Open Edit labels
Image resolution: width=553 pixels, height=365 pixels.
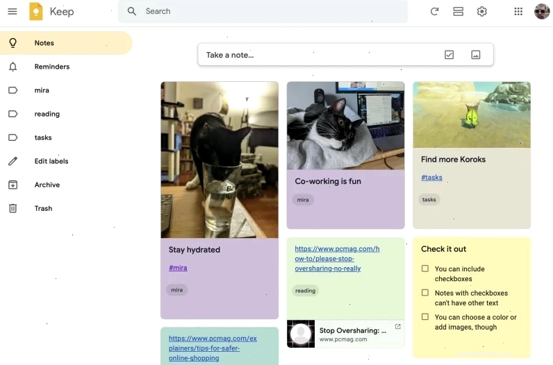point(66,161)
